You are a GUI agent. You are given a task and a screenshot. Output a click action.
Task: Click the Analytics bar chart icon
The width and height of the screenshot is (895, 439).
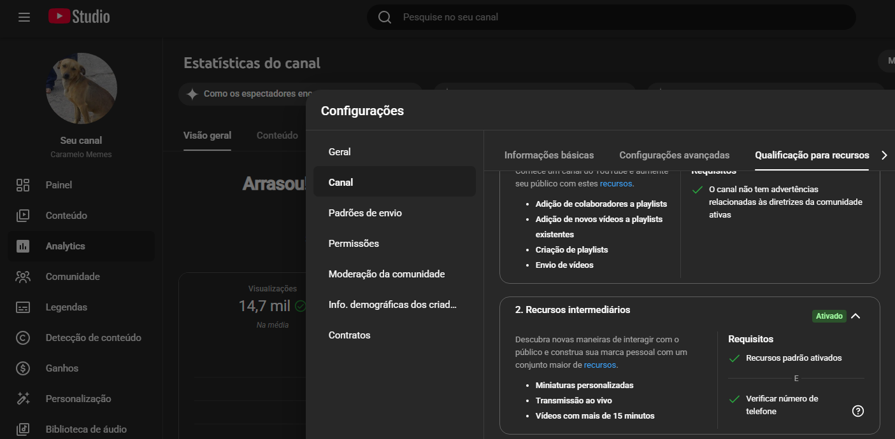[x=23, y=246]
